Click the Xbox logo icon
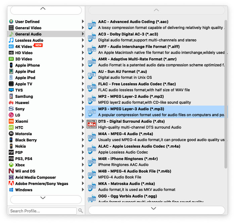Screen dimensions: 235x223 click(11, 165)
